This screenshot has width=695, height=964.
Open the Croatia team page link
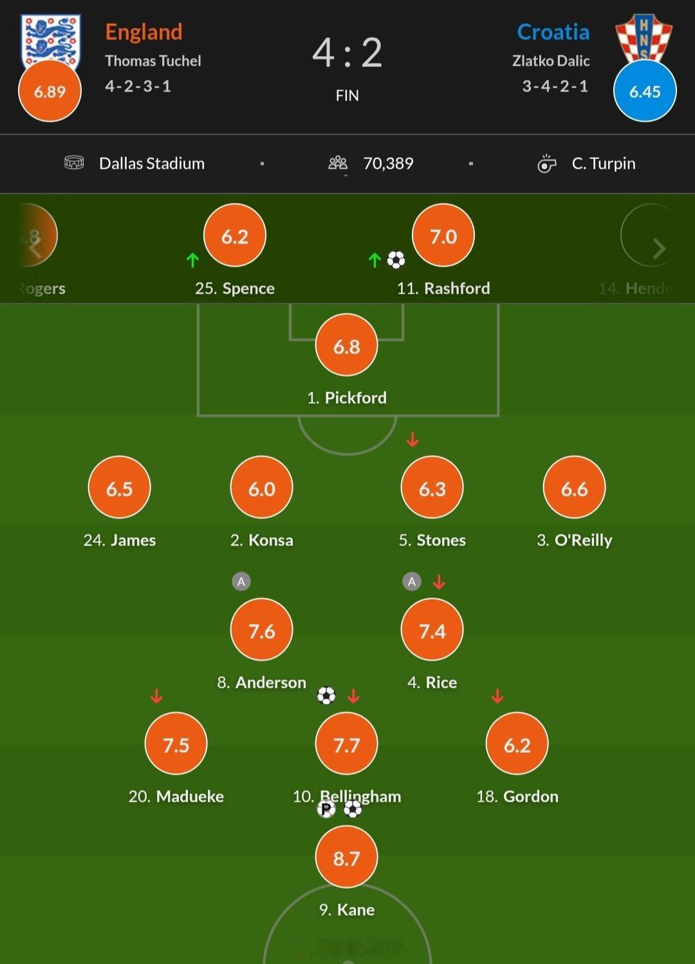click(x=553, y=32)
